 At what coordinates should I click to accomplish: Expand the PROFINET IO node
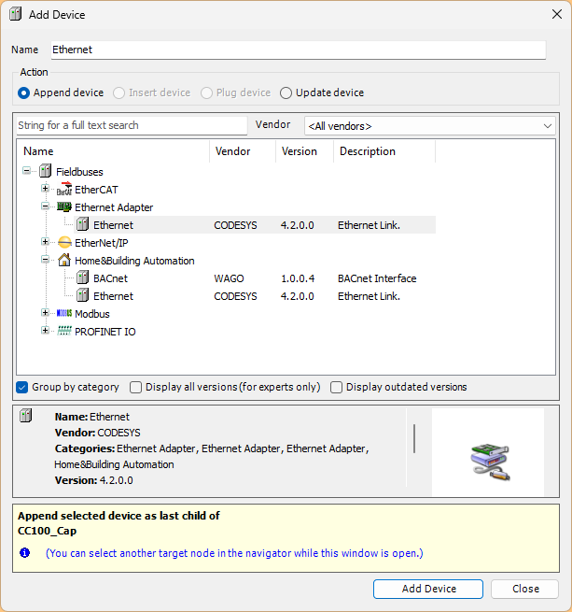click(45, 331)
